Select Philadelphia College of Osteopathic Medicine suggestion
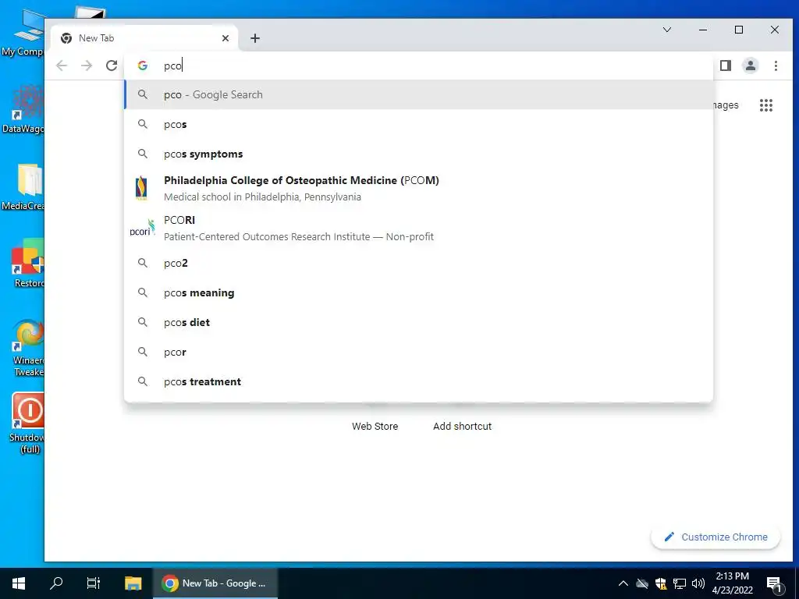This screenshot has width=799, height=599. 418,188
